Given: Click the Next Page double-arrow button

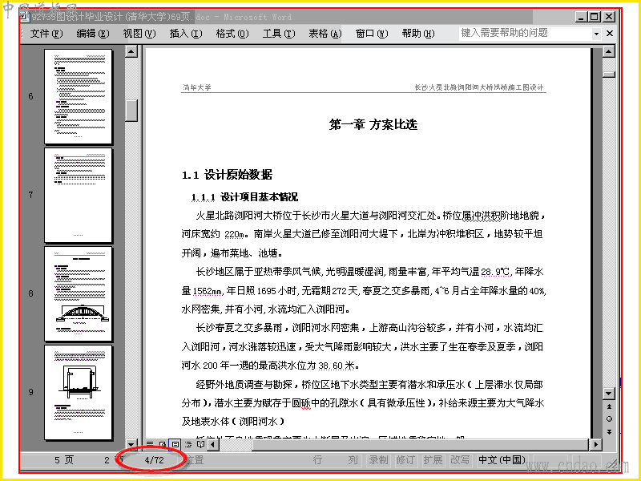Looking at the screenshot, I should click(609, 432).
